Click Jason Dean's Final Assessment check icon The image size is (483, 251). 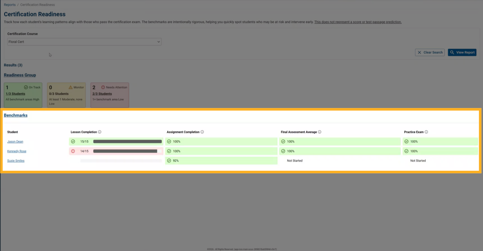click(x=283, y=141)
